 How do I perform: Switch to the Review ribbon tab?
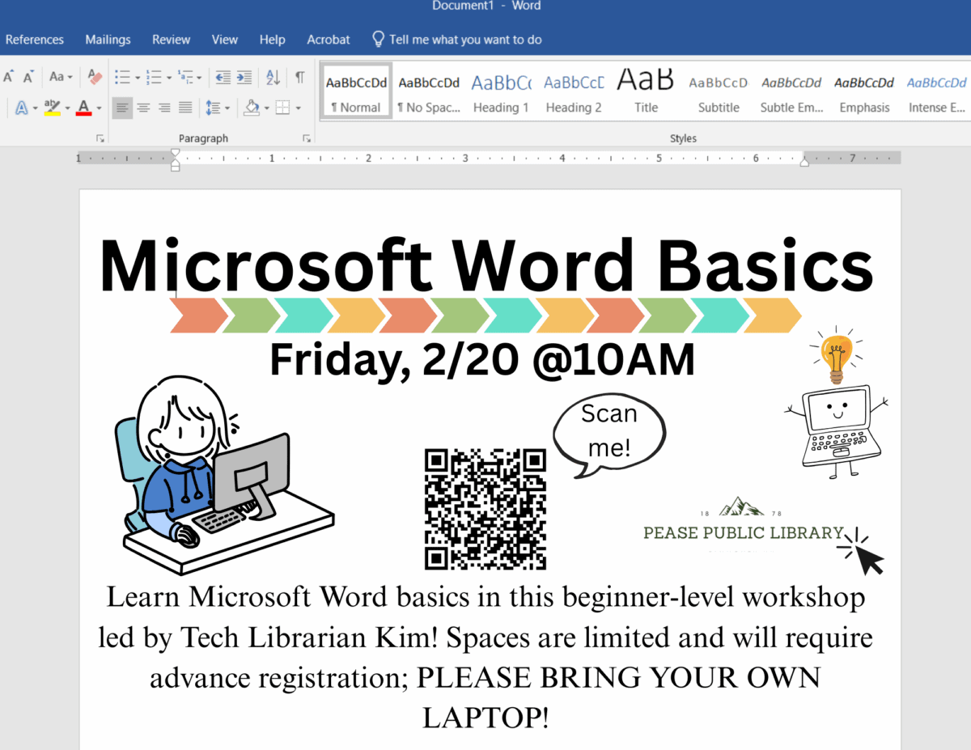point(171,39)
